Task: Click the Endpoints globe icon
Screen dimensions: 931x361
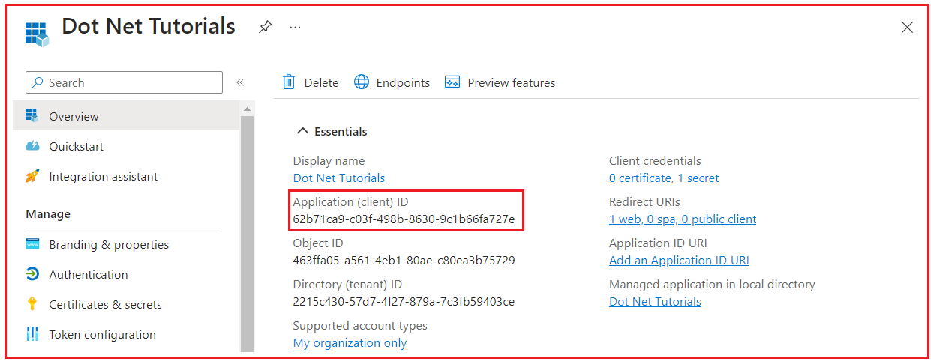Action: click(362, 82)
